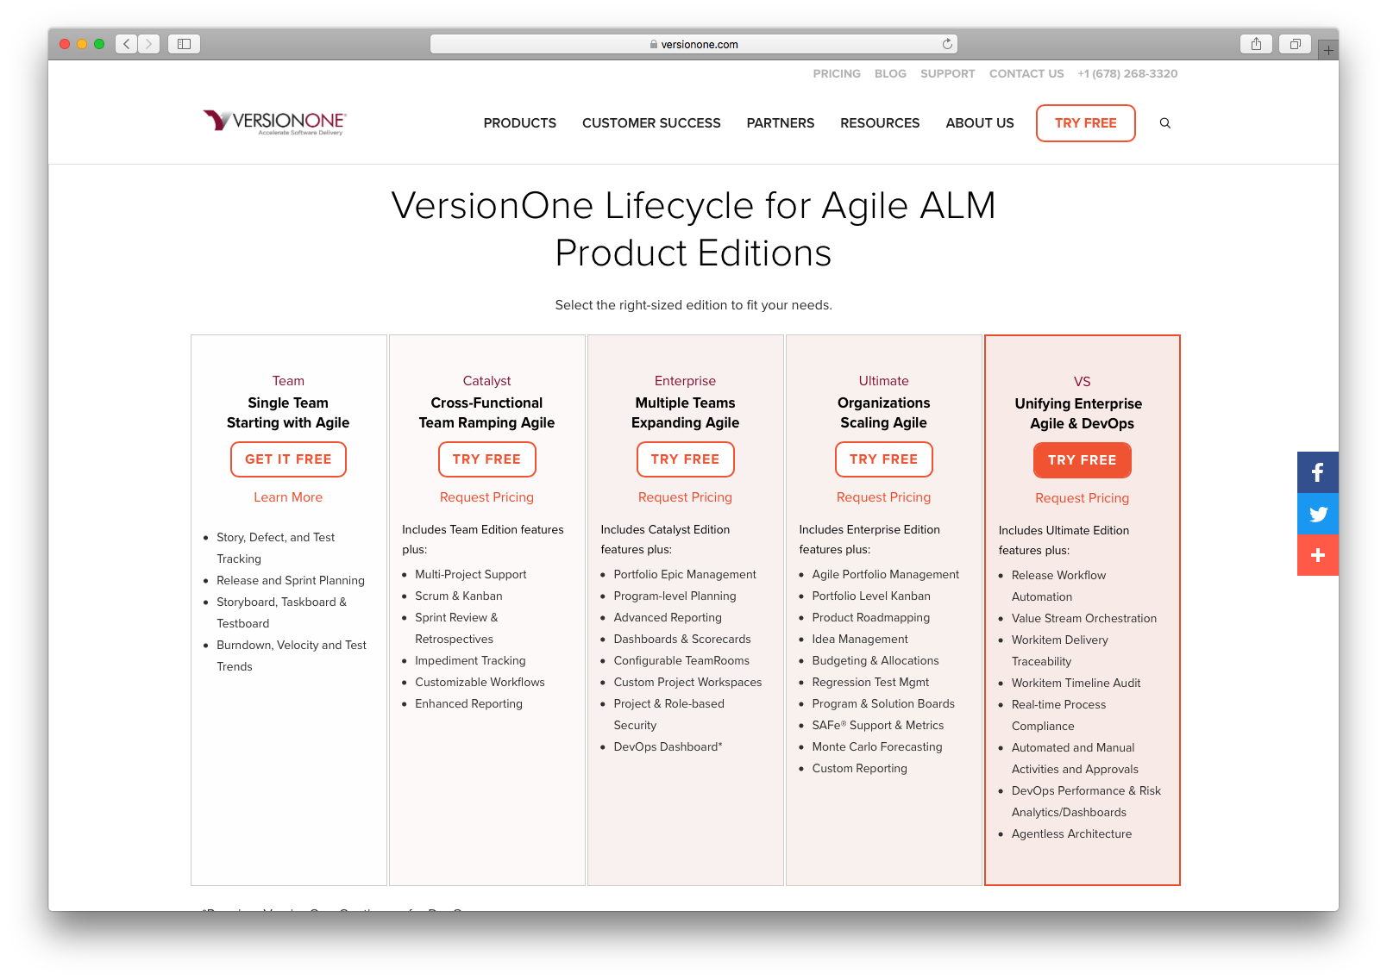Click the Team edition title
The height and width of the screenshot is (980, 1387).
(288, 381)
